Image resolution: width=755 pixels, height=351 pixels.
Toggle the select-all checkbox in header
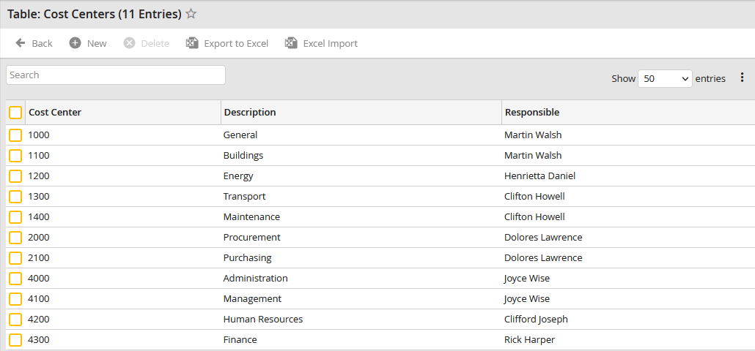(x=15, y=113)
